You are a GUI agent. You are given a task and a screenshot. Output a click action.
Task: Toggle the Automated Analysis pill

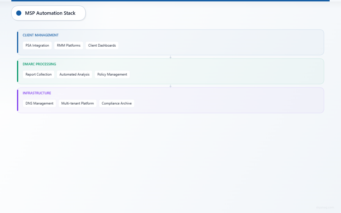[74, 74]
